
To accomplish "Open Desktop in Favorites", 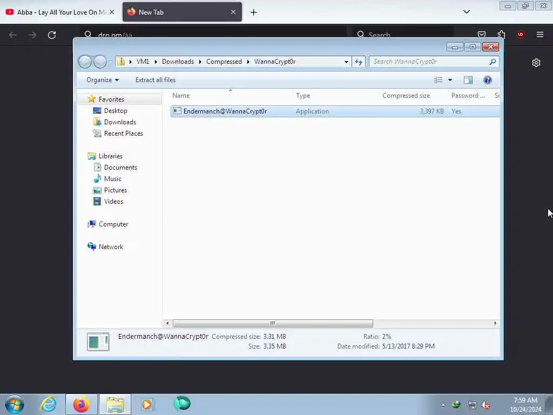I will tap(116, 110).
